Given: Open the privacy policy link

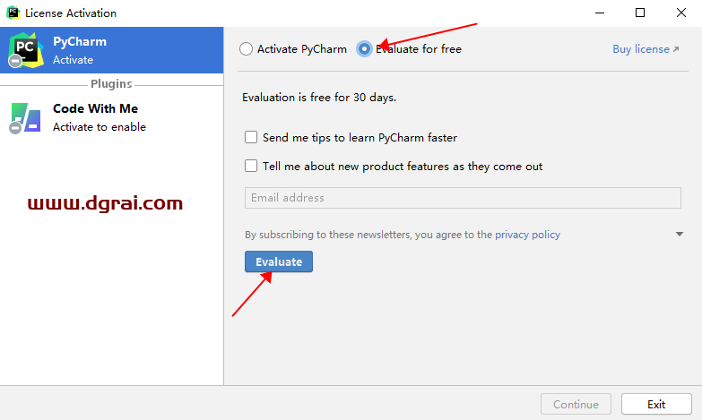Looking at the screenshot, I should click(x=527, y=235).
